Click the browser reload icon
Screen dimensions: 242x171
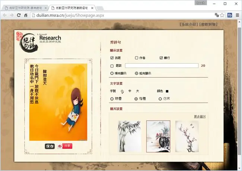pos(19,15)
